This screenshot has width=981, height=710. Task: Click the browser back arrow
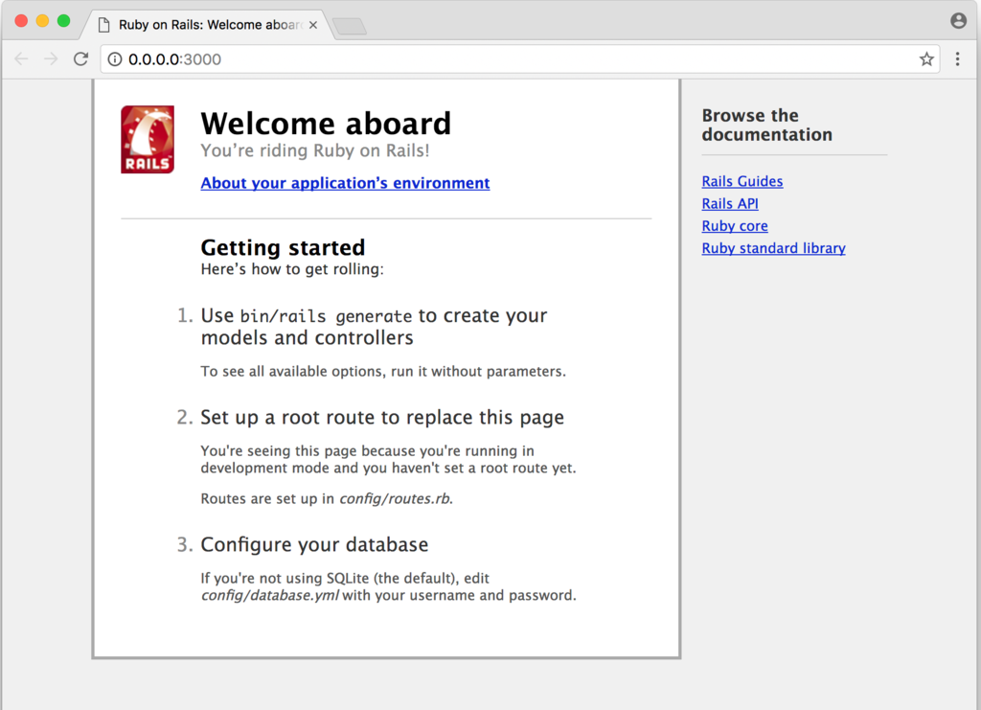[21, 58]
